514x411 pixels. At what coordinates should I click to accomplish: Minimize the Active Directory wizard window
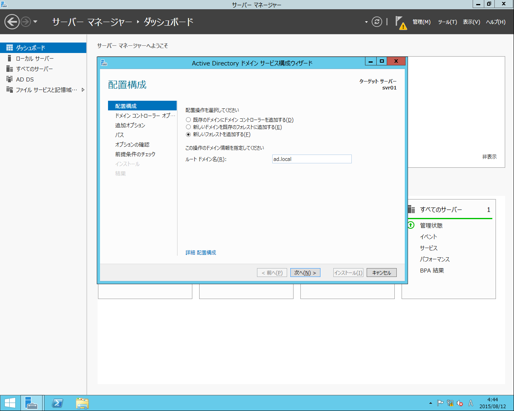click(371, 61)
